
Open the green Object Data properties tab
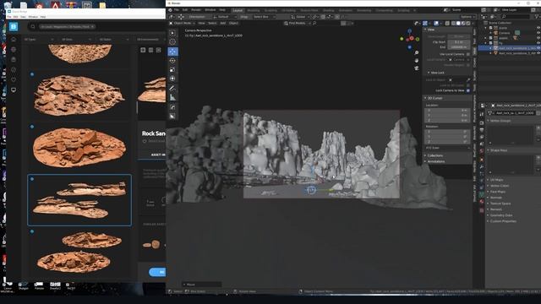click(x=482, y=195)
